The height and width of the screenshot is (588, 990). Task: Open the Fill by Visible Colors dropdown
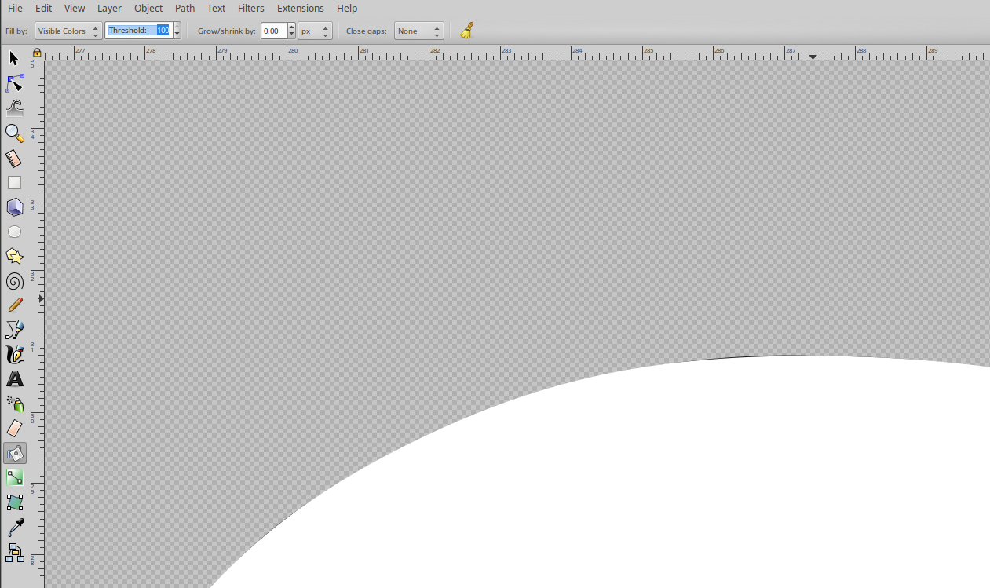[x=67, y=31]
